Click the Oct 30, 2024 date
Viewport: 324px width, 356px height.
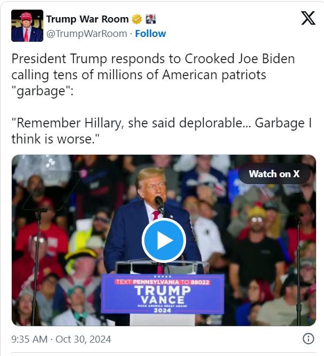[x=83, y=339]
